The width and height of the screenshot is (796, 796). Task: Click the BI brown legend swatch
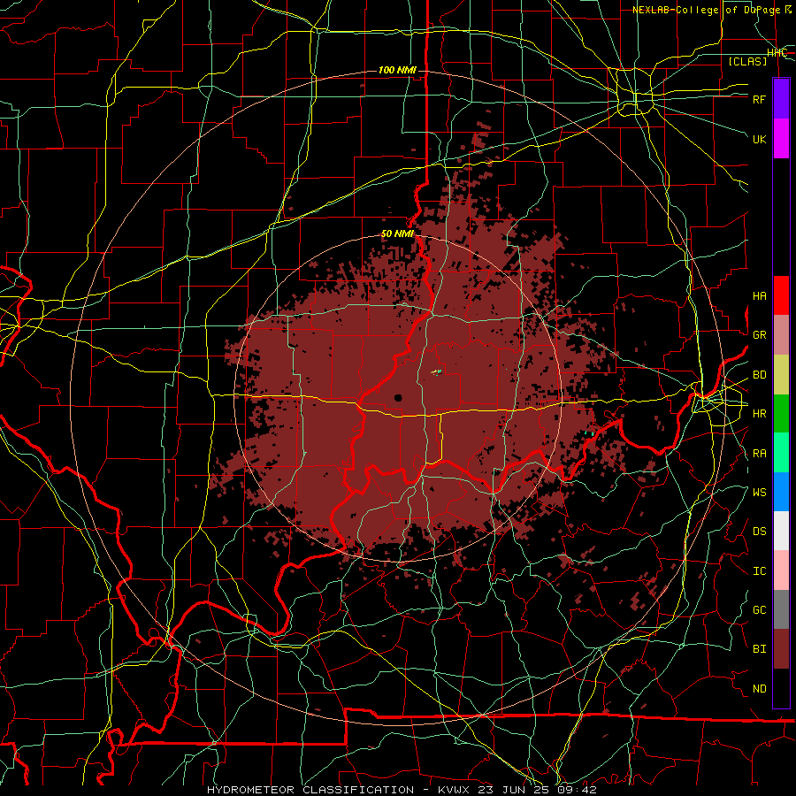click(781, 649)
